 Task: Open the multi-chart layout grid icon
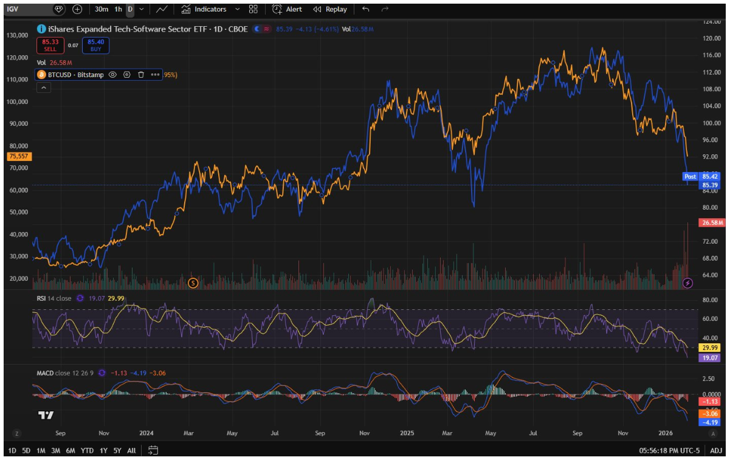coord(253,9)
